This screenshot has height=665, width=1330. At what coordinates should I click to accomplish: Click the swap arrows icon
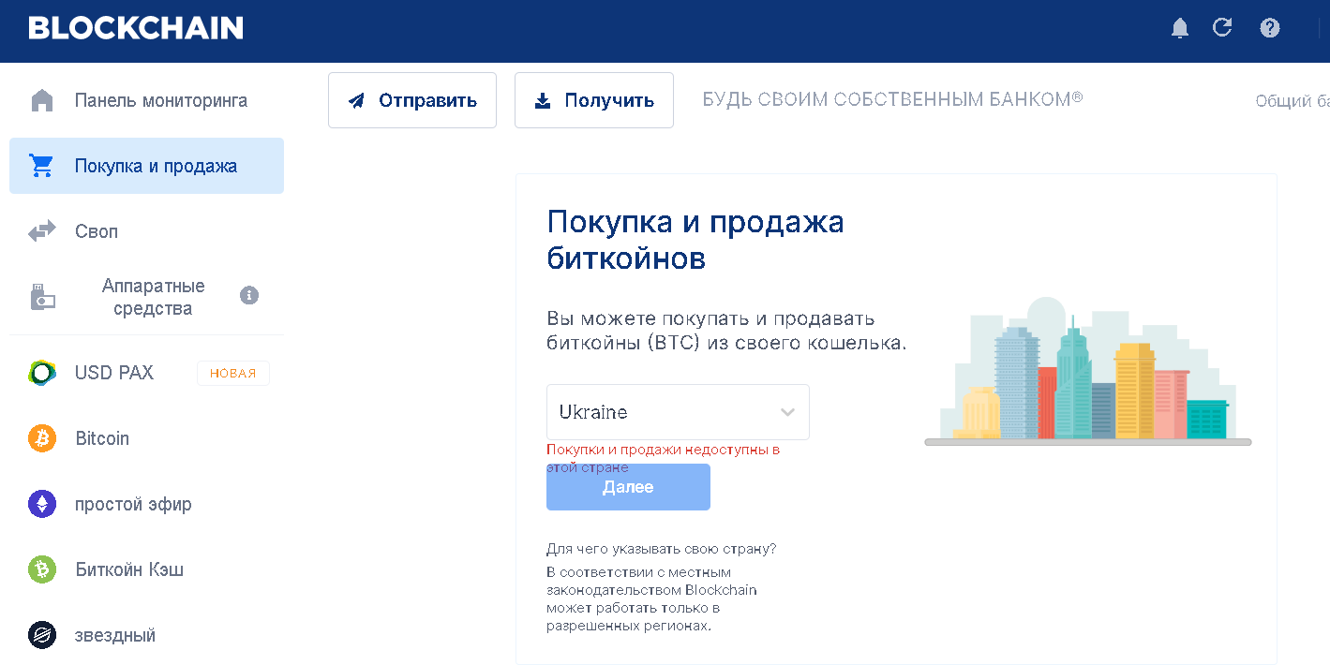click(42, 231)
